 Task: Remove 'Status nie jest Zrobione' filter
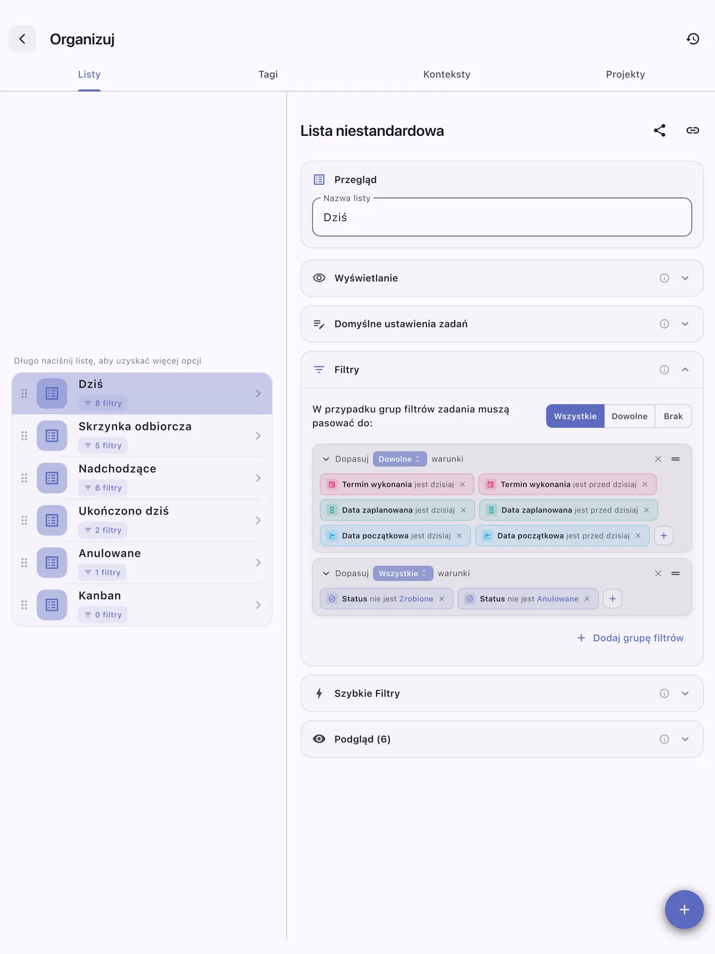click(x=442, y=599)
